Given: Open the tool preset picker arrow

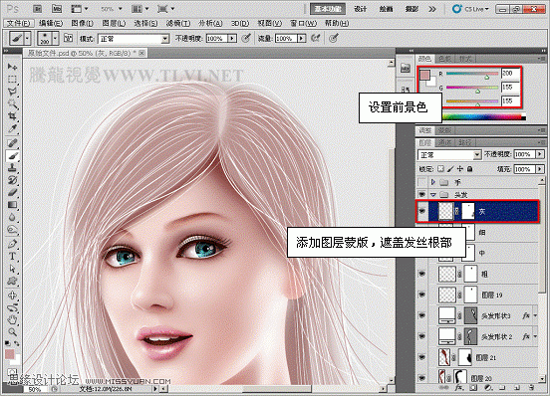Looking at the screenshot, I should coord(27,38).
